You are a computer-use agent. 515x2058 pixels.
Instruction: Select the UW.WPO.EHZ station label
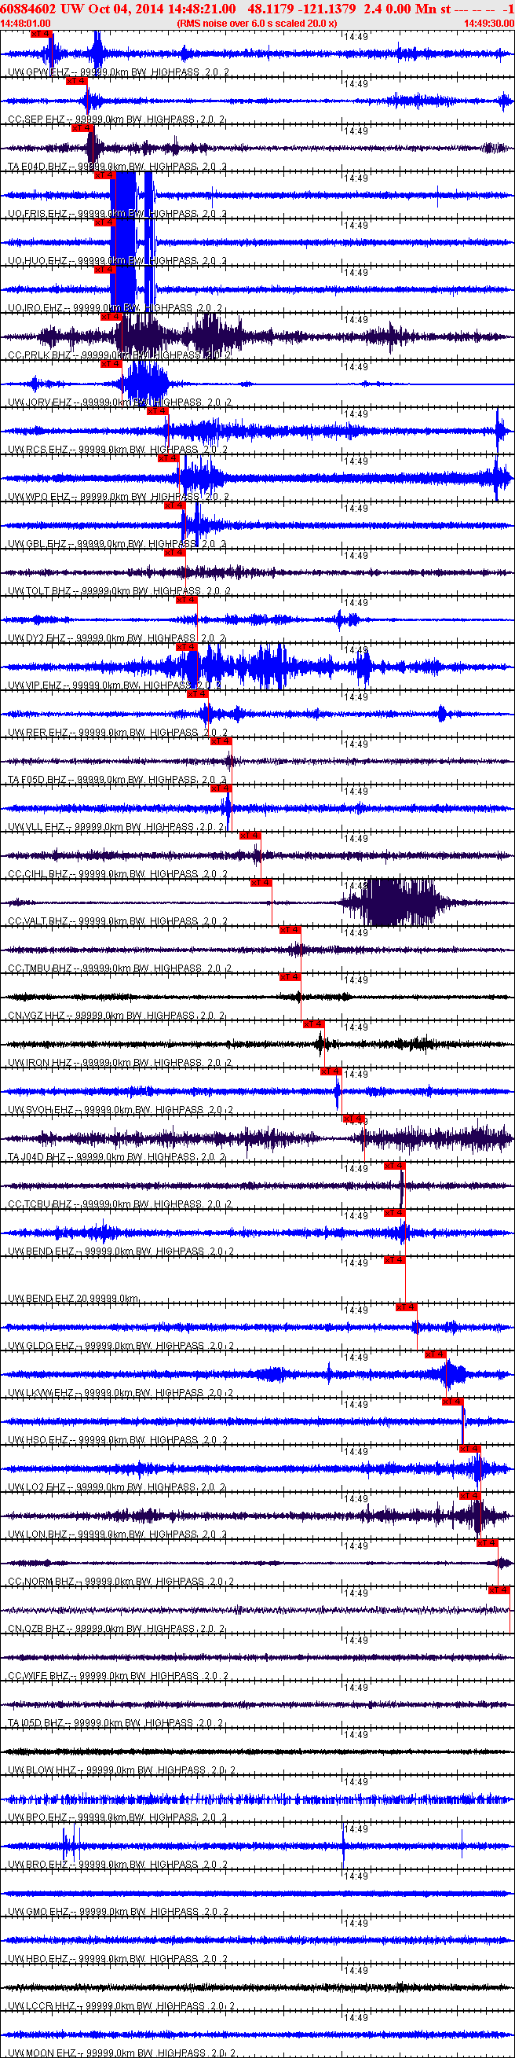coord(119,497)
